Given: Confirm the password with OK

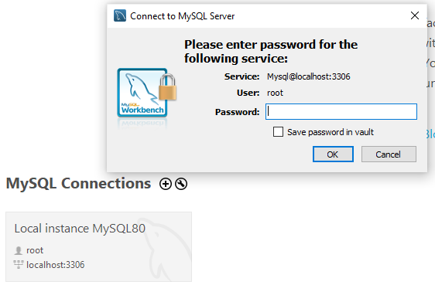Looking at the screenshot, I should (333, 154).
